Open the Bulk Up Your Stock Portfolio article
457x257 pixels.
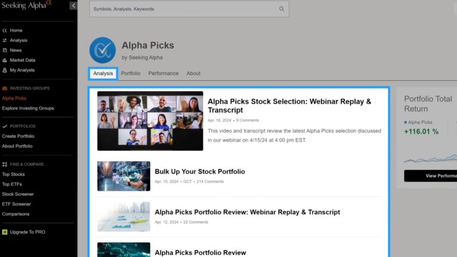coord(200,171)
